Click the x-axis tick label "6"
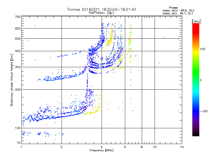Viewport: 214px width, 160px height. point(125,147)
